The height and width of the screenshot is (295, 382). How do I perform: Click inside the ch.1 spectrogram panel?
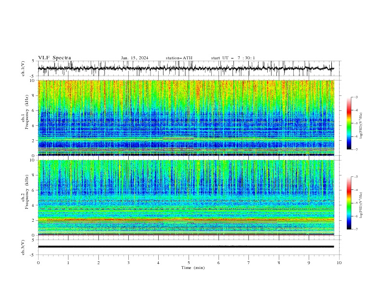click(186, 118)
